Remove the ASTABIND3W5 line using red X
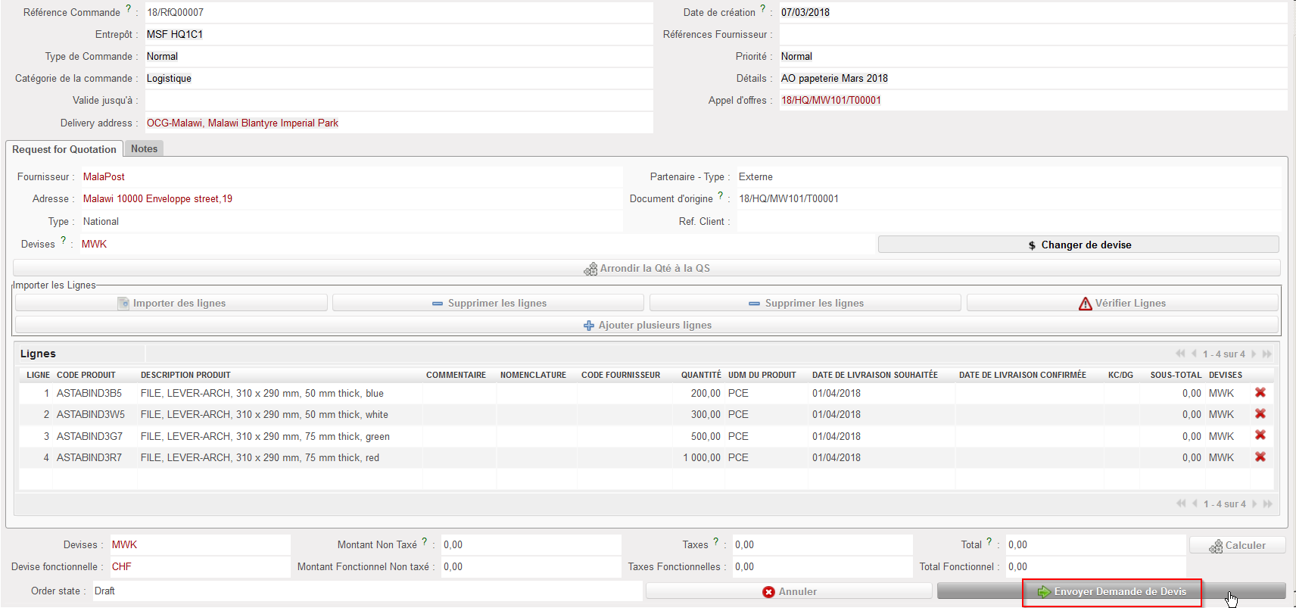The width and height of the screenshot is (1296, 608). point(1260,414)
